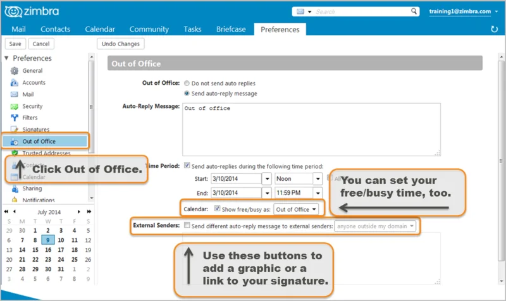Select July 9 in mini calendar
This screenshot has width=506, height=301.
[48, 240]
